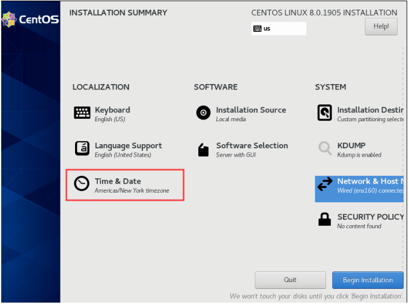
Task: Click the Installation Source disc icon
Action: click(x=204, y=113)
